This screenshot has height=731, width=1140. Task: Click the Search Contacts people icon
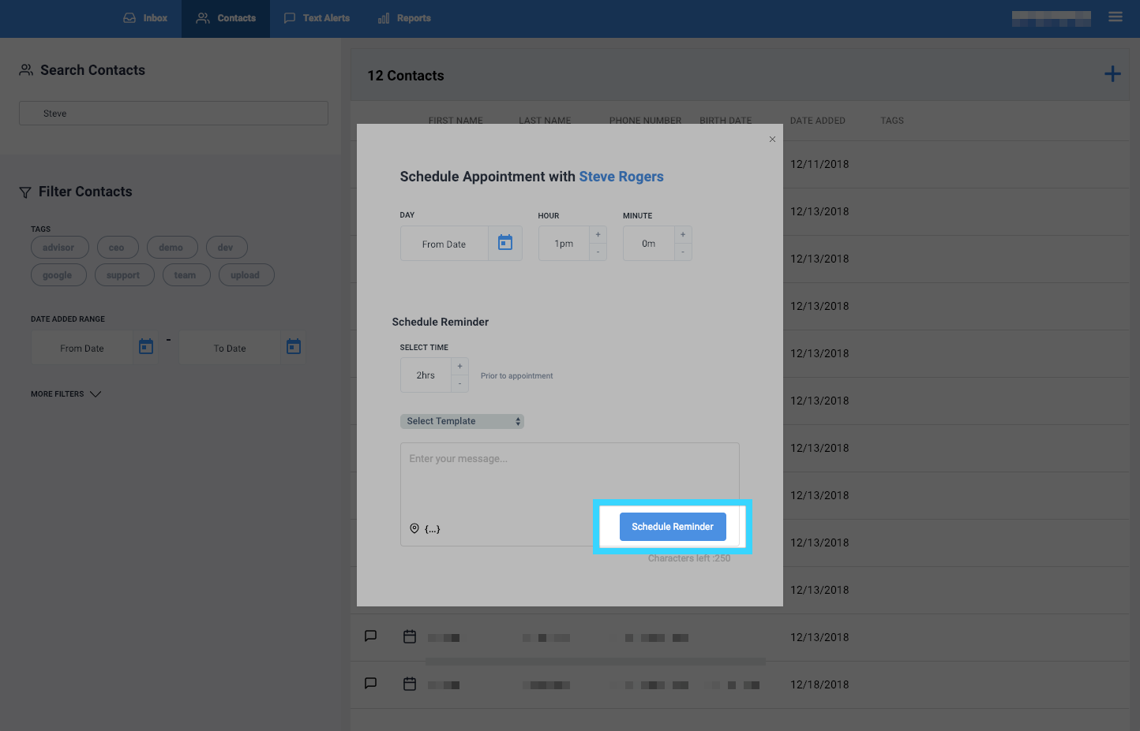point(26,70)
